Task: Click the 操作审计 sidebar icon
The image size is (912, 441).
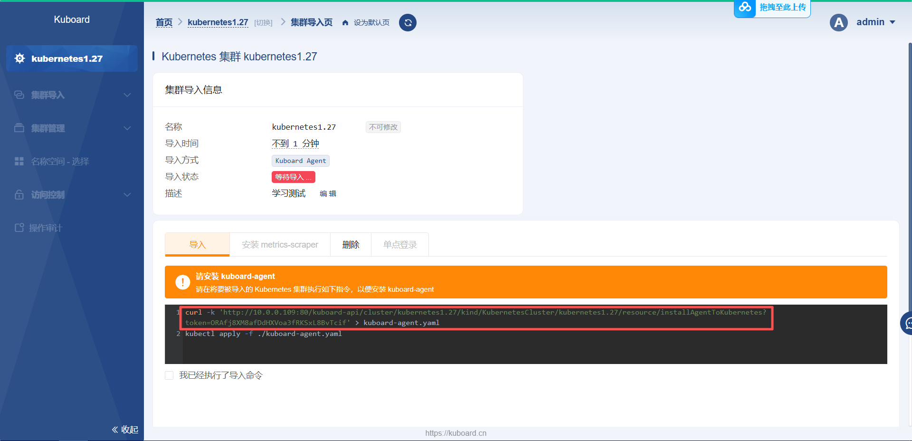Action: (19, 228)
